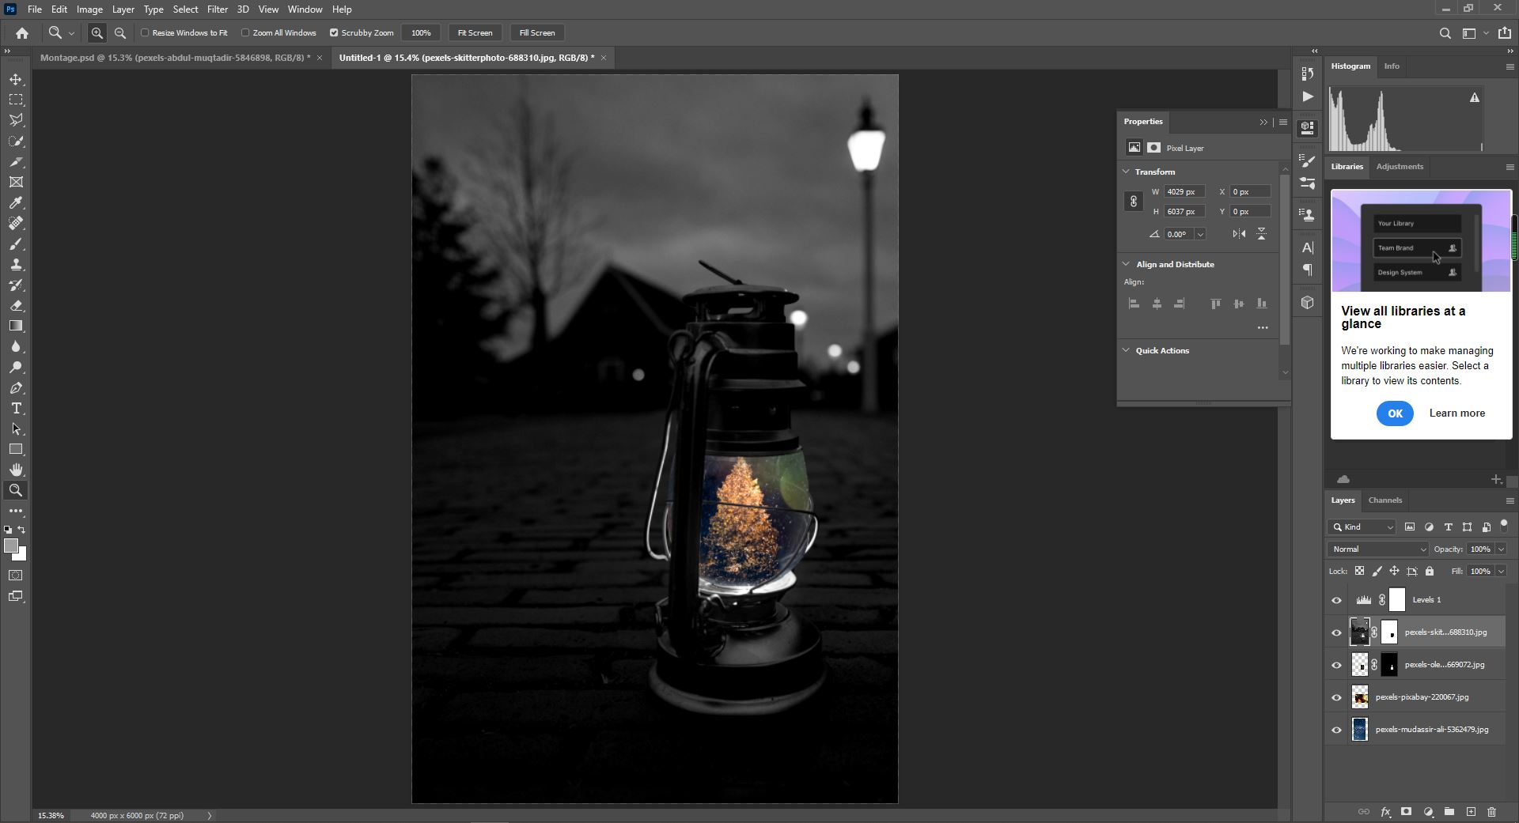Hide the Levels 1 adjustment layer
Screen dimensions: 1519x823
[1337, 600]
